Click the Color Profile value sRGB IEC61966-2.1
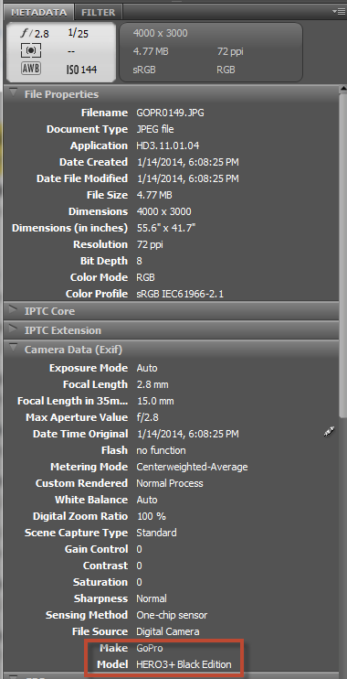 pyautogui.click(x=180, y=294)
